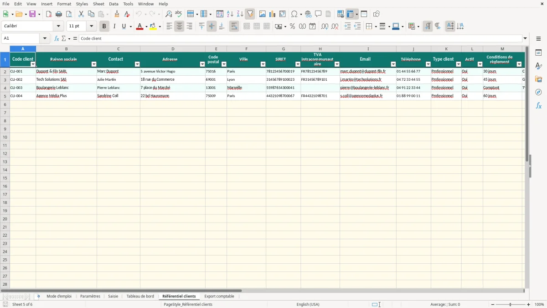The width and height of the screenshot is (547, 308).
Task: Open Ville column filter dropdown
Action: coord(263,64)
